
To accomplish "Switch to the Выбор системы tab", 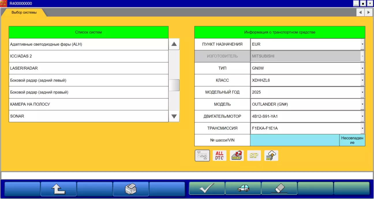I will click(24, 12).
